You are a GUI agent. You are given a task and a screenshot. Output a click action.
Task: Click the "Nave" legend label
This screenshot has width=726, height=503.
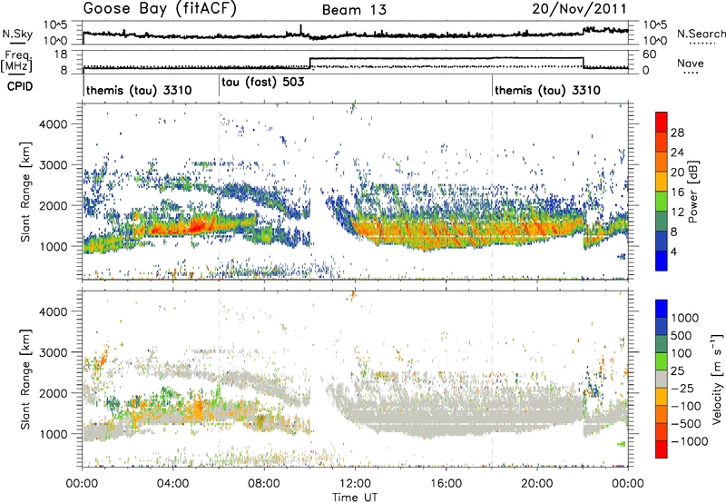691,63
